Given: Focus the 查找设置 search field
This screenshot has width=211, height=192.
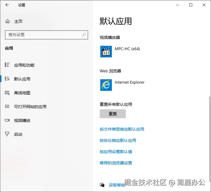Looking at the screenshot, I should tap(47, 35).
